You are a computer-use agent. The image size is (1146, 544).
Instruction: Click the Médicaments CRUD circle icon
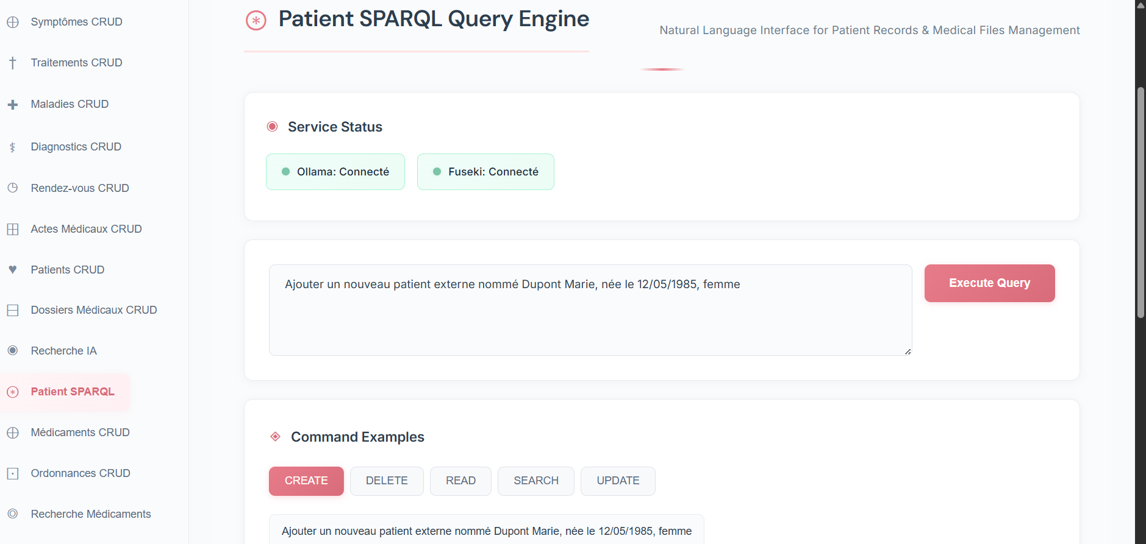pyautogui.click(x=13, y=433)
